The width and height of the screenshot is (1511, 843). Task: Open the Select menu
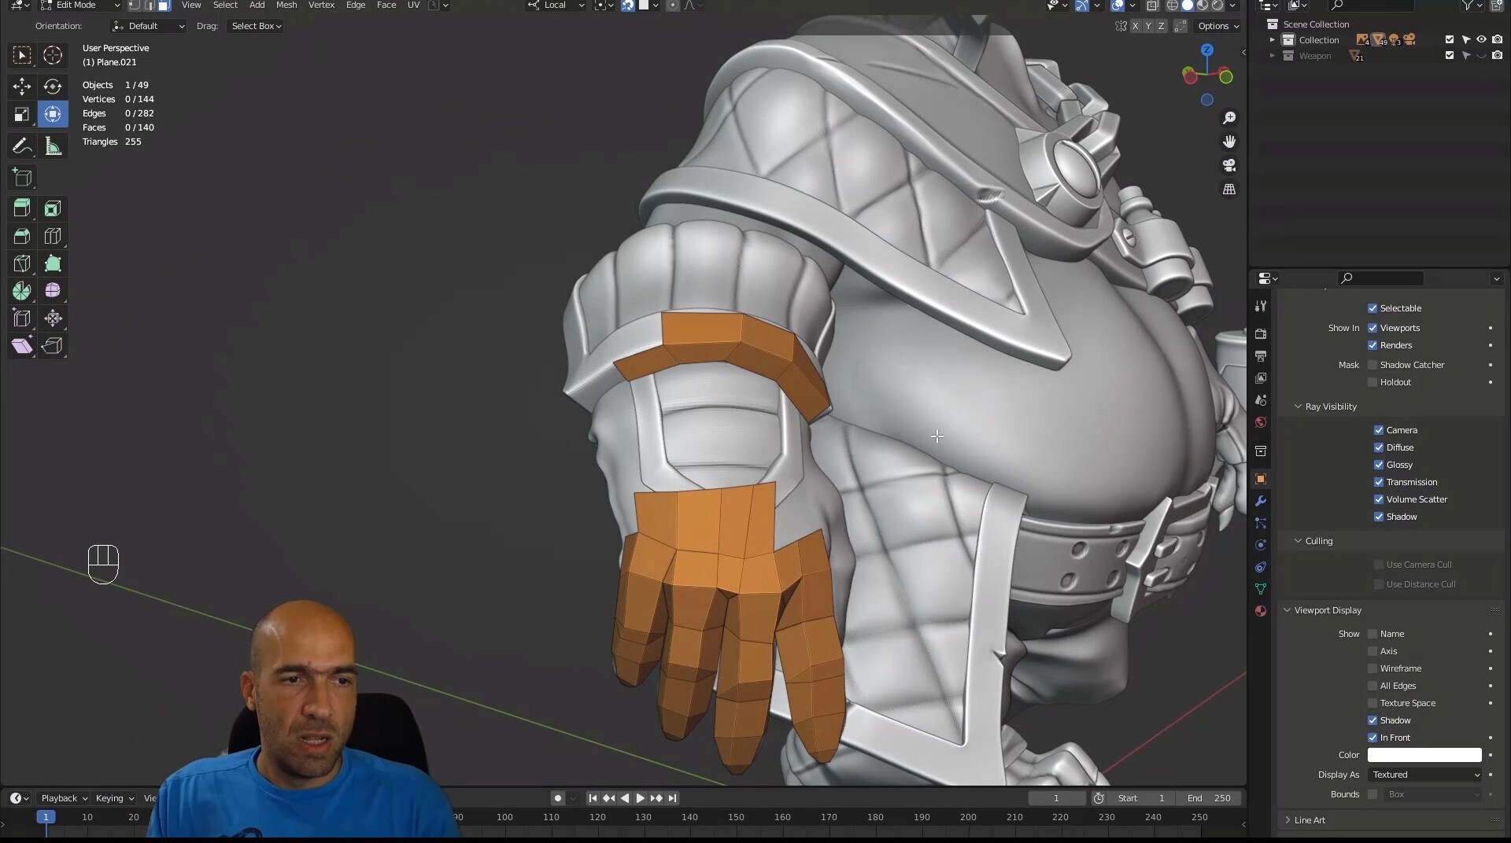(225, 5)
